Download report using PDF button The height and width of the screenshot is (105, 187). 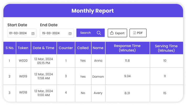click(138, 33)
